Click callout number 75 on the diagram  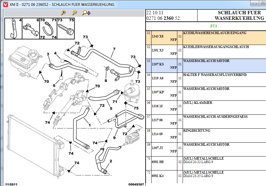tap(136, 108)
